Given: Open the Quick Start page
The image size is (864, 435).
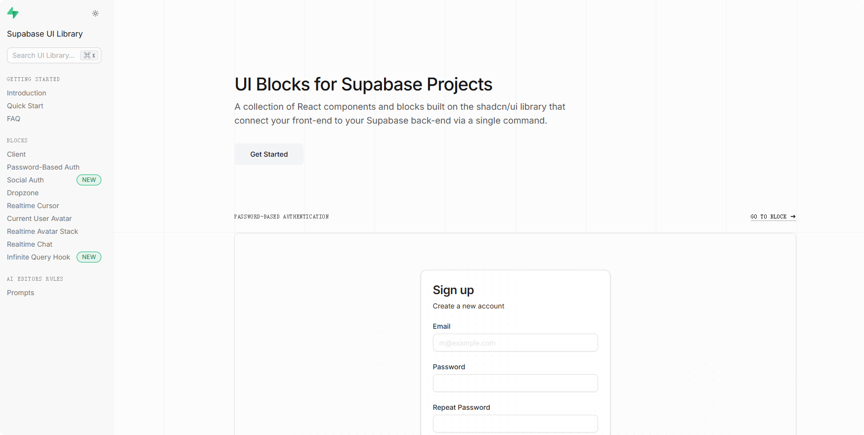Looking at the screenshot, I should [x=25, y=106].
